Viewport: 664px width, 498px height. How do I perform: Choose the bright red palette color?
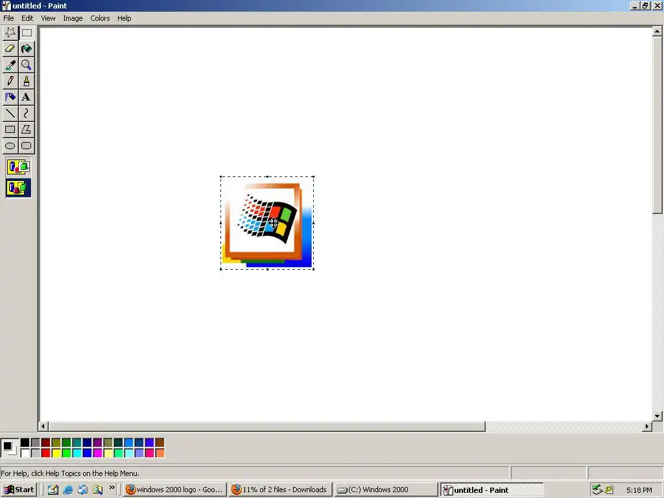click(x=46, y=453)
